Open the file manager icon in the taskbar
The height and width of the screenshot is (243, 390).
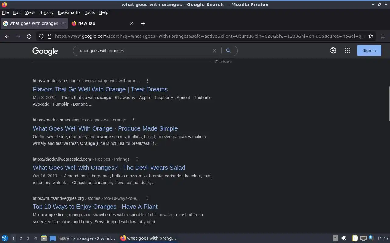[x=44, y=238]
